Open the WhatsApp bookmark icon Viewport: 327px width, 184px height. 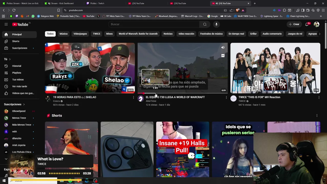click(33, 16)
